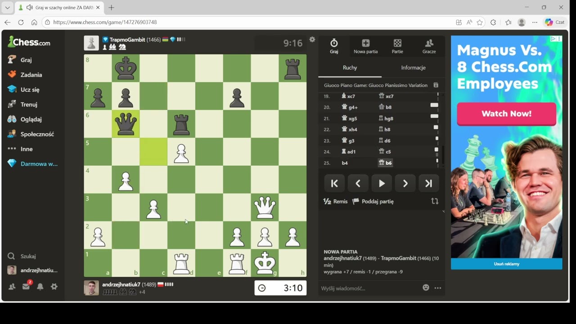Open TrapmoGambit player profile name
The width and height of the screenshot is (576, 324).
[x=127, y=40]
